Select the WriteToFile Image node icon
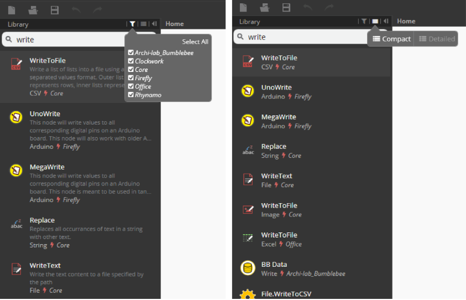 [x=248, y=209]
